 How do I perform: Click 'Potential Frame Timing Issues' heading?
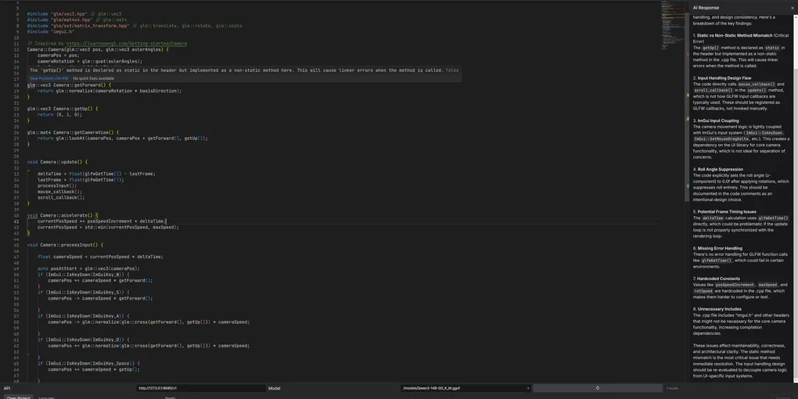click(x=727, y=212)
